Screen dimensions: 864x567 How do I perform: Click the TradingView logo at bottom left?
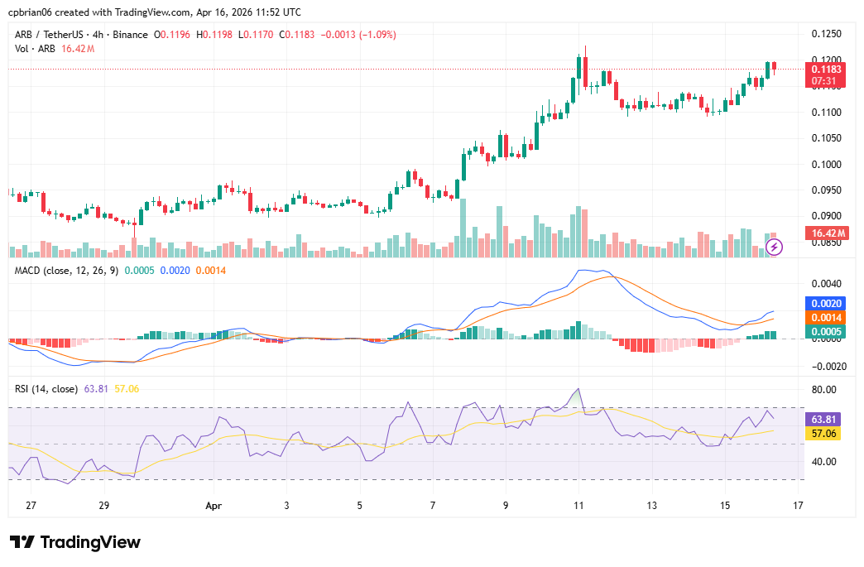[x=73, y=542]
